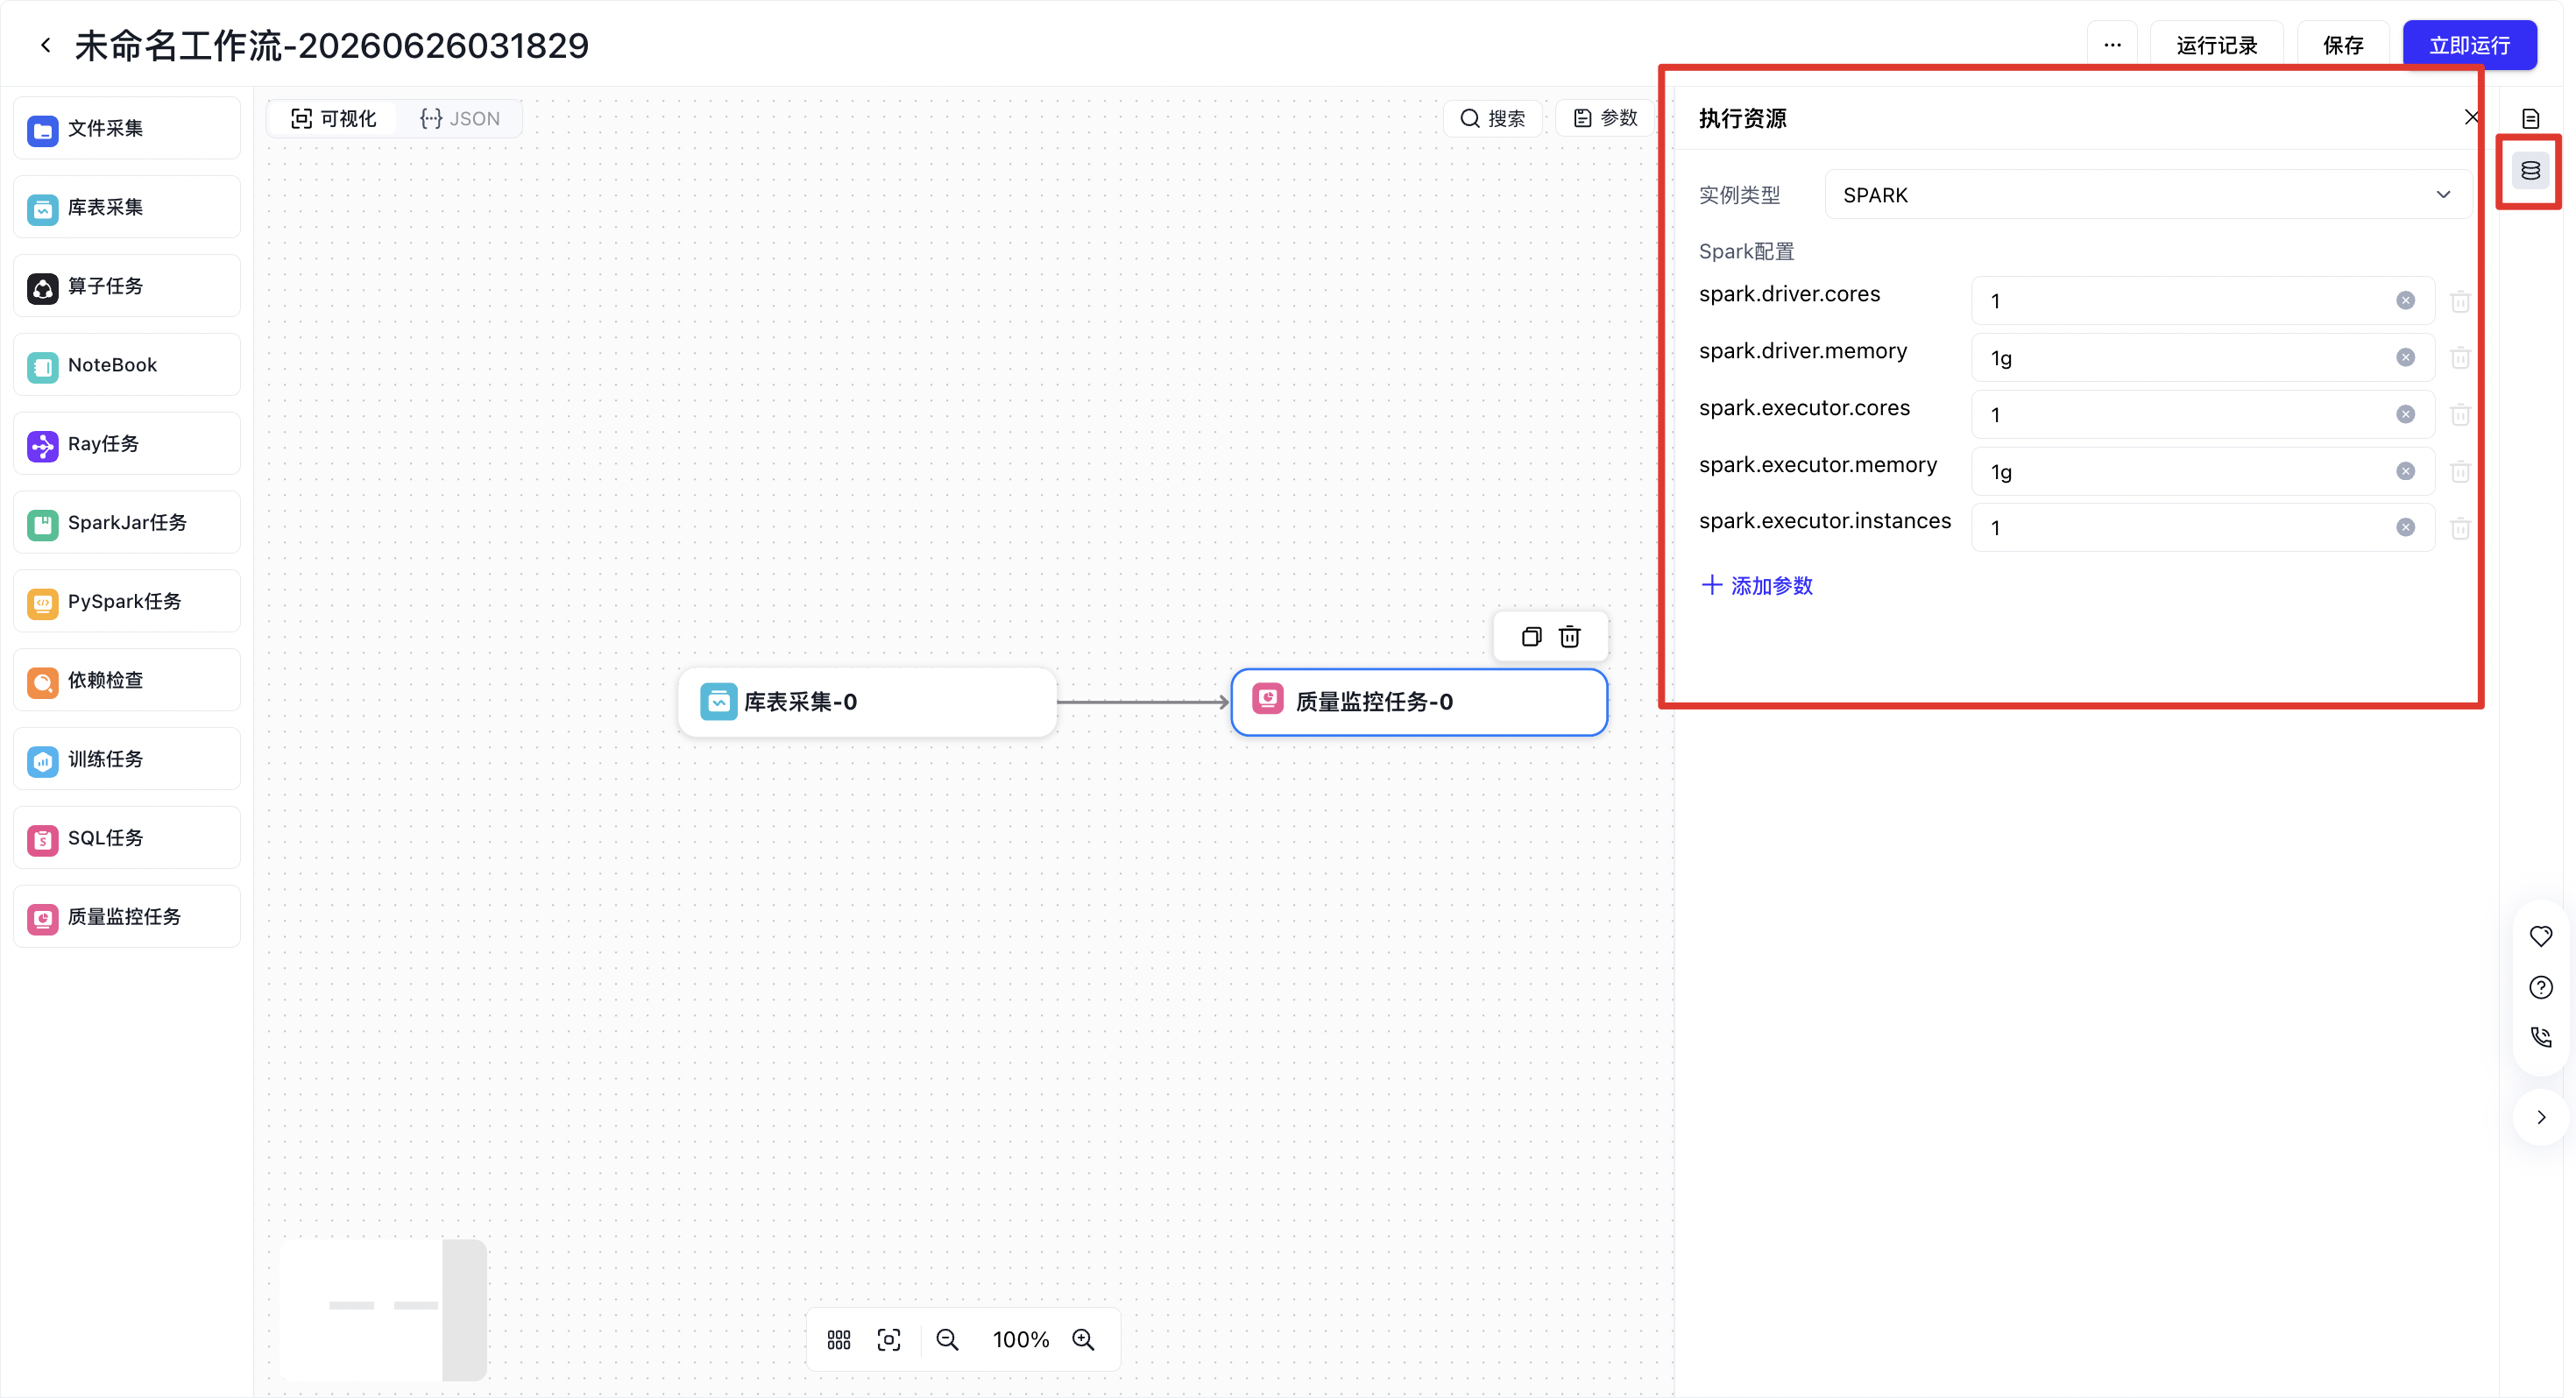Select the 质量监控任务-0 node on the canvas

[x=1419, y=702]
